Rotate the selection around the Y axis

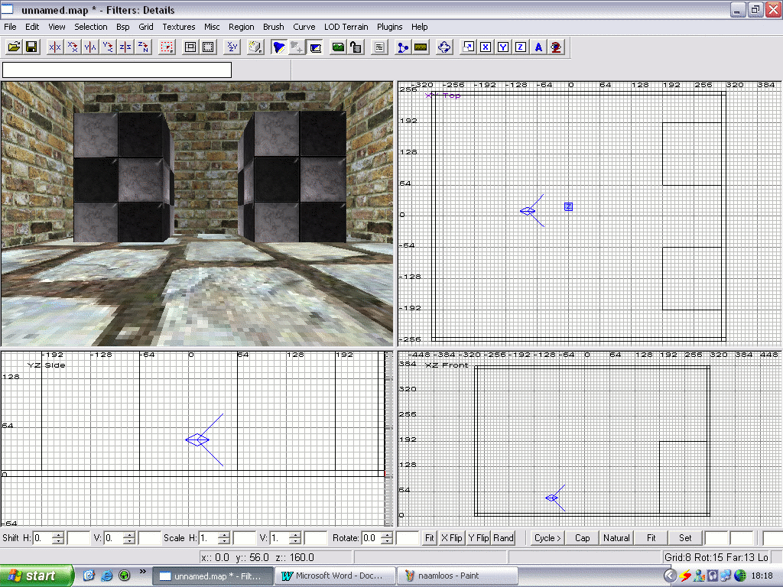tap(108, 47)
